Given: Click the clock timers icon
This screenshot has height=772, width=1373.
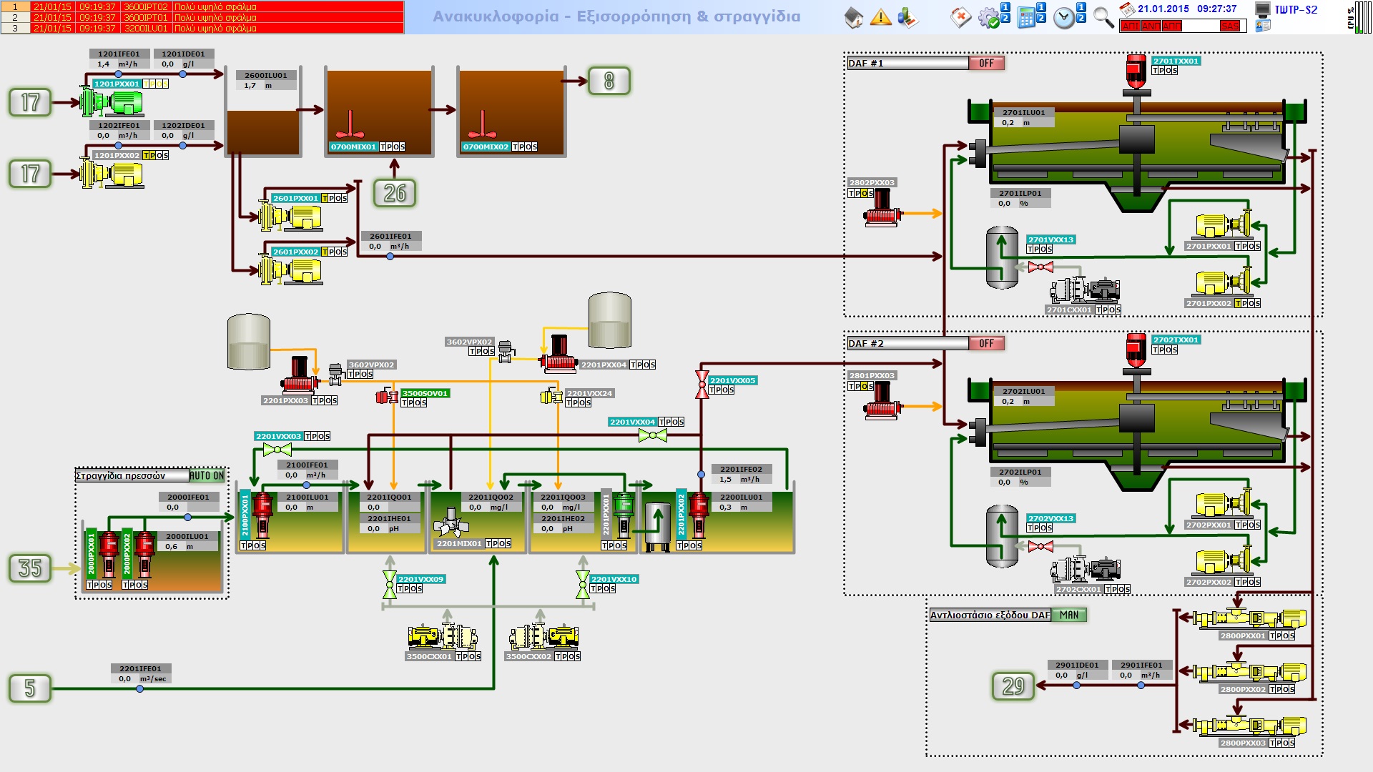Looking at the screenshot, I should (1064, 18).
